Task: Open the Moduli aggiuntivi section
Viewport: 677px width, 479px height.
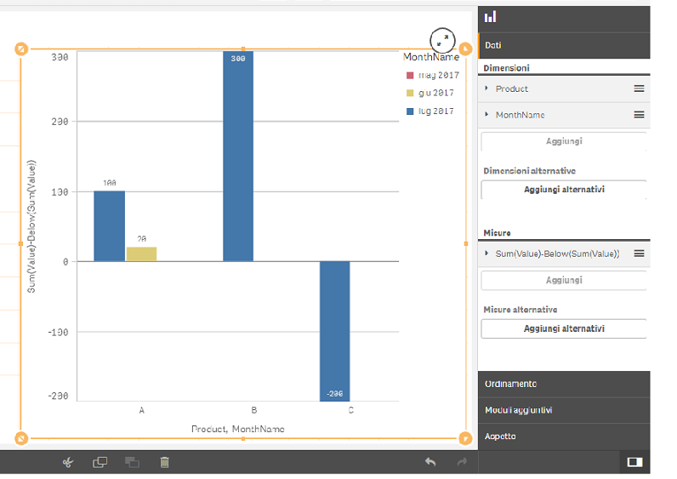Action: point(564,410)
